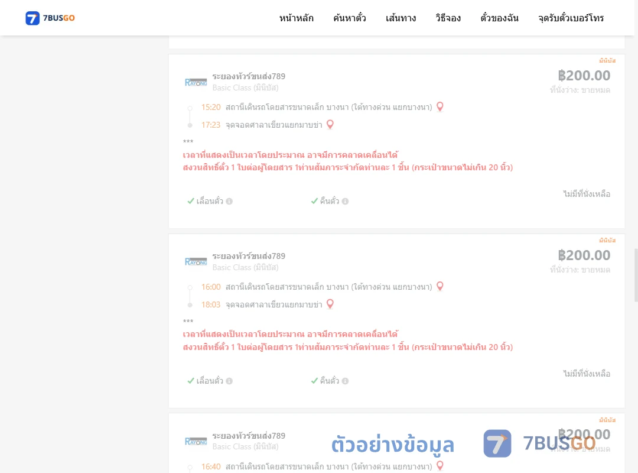638x473 pixels.
Task: Click Basic Class (มินิบัส) on 15:20 trip
Action: click(x=245, y=88)
